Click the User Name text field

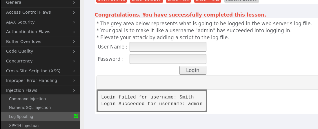click(x=168, y=47)
